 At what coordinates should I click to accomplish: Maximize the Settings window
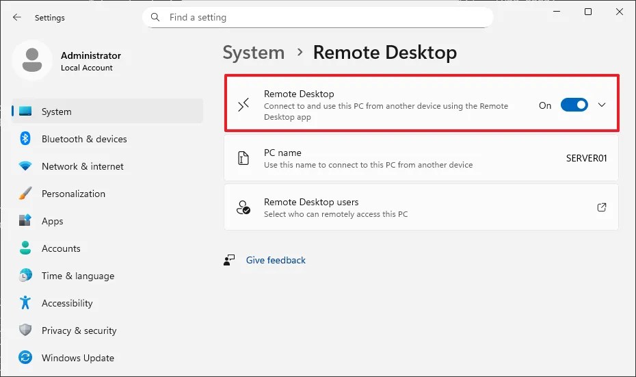[587, 12]
